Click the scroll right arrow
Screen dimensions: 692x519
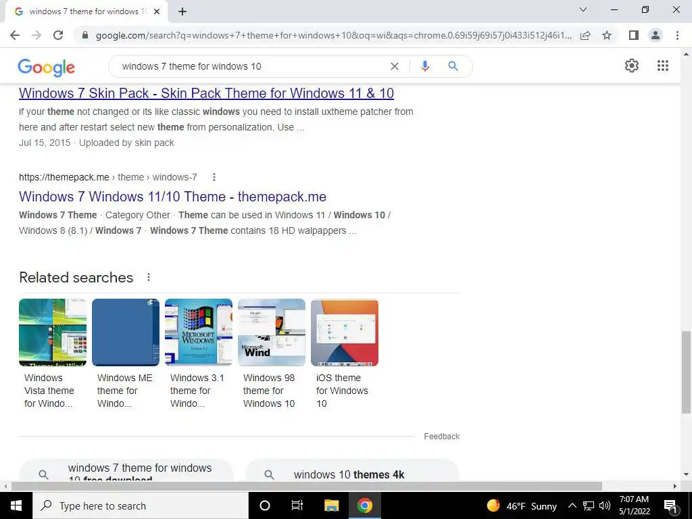[675, 486]
